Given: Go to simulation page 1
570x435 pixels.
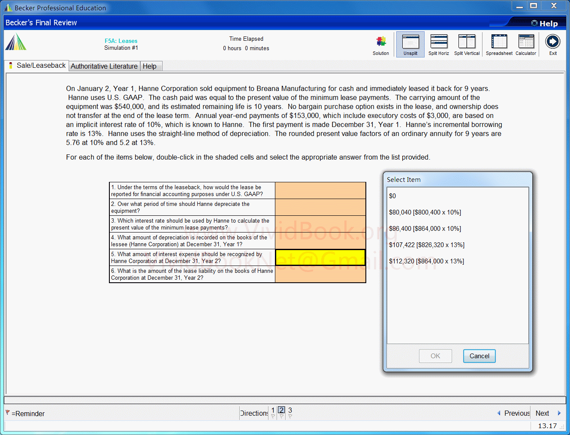Looking at the screenshot, I should (x=273, y=410).
